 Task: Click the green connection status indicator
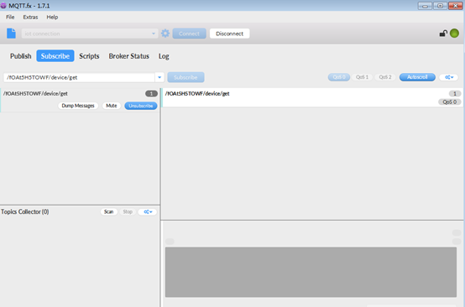454,34
